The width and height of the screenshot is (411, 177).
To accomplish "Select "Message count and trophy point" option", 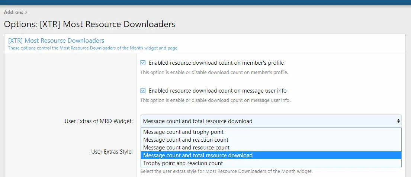I will pyautogui.click(x=271, y=132).
